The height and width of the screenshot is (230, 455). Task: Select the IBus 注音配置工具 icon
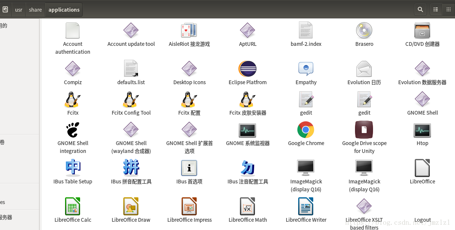pos(247,168)
